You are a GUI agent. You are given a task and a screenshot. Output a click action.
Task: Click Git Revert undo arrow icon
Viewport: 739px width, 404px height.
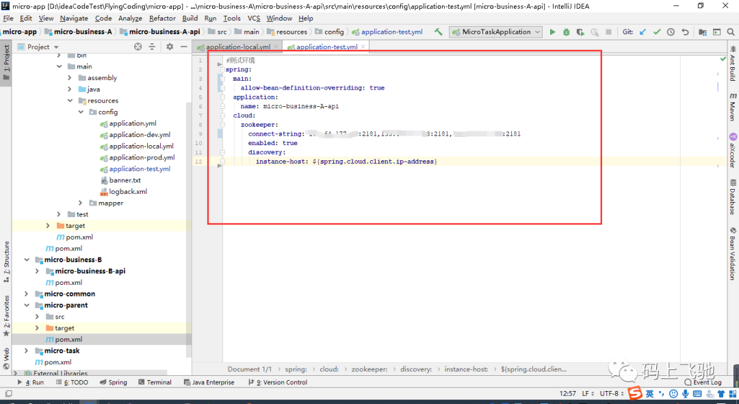click(685, 32)
